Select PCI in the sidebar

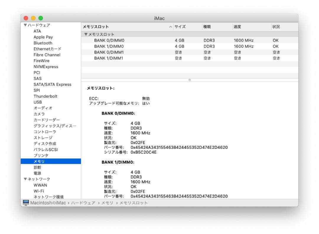37,72
